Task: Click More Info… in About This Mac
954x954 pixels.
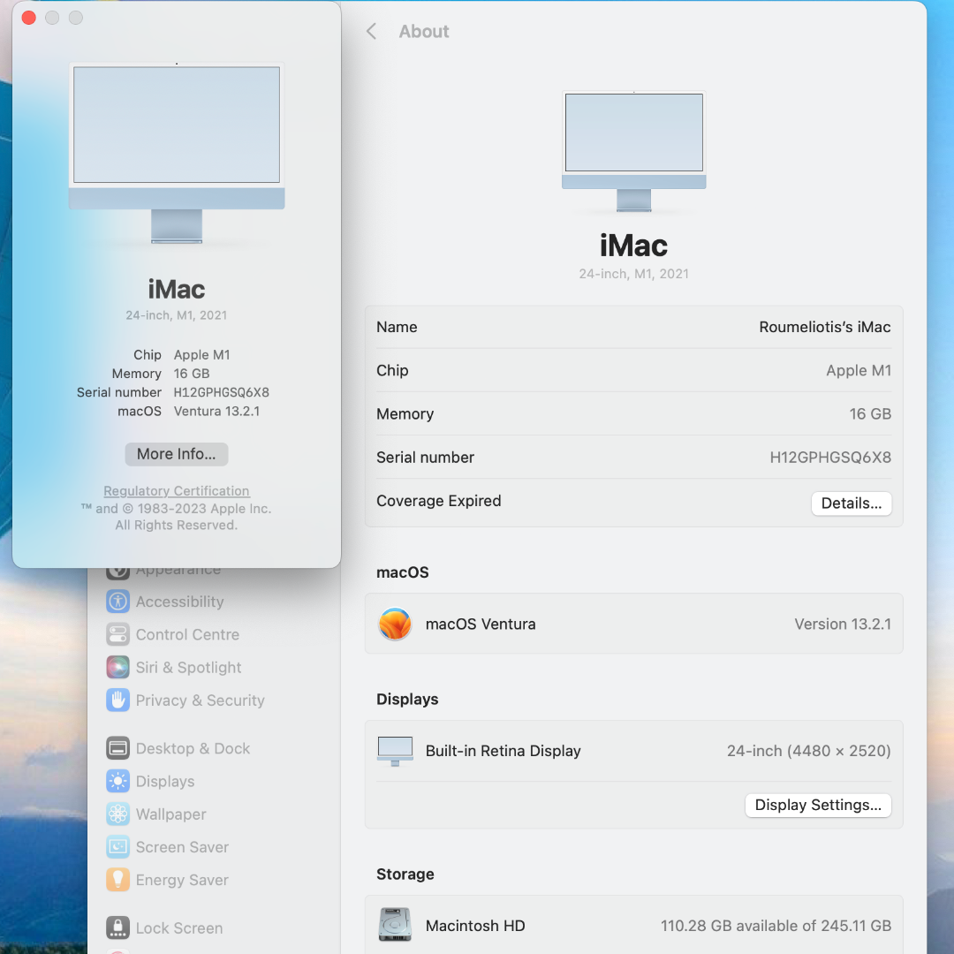Action: click(x=177, y=455)
